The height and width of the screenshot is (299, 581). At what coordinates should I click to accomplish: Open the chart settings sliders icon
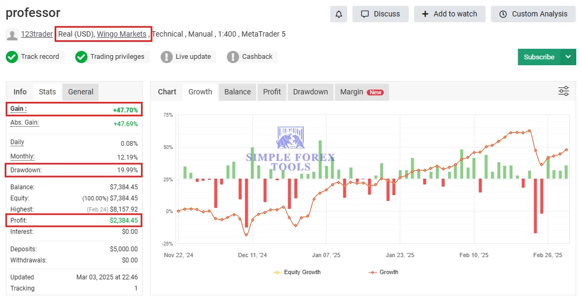coord(564,91)
